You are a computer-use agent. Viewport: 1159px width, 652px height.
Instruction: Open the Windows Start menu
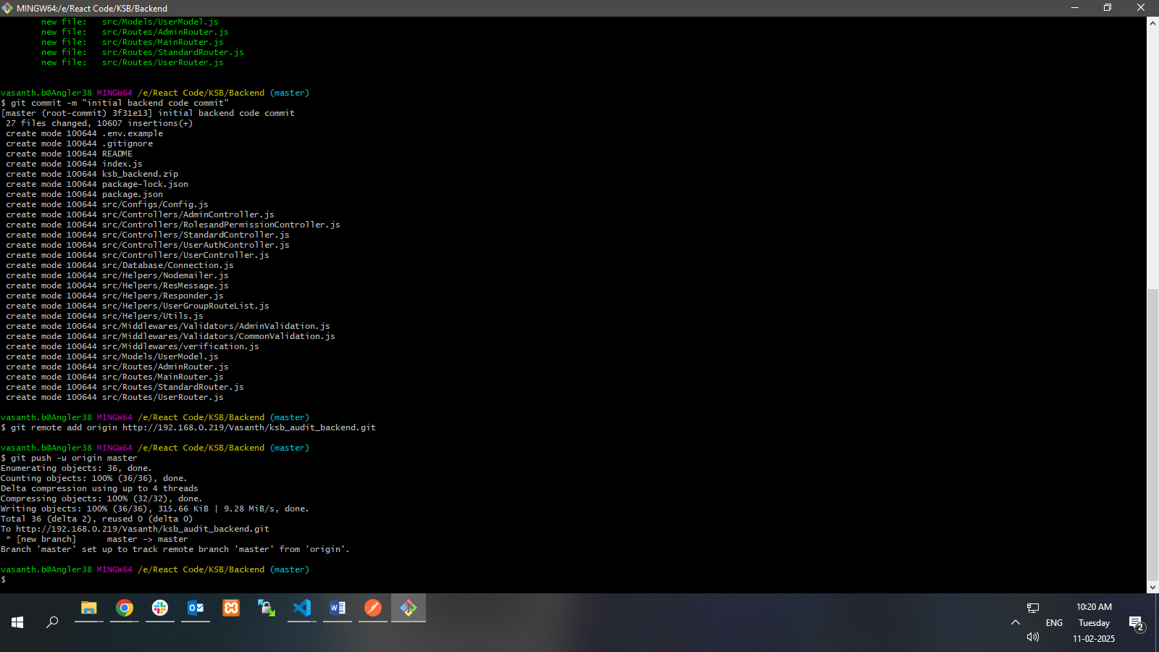(17, 622)
